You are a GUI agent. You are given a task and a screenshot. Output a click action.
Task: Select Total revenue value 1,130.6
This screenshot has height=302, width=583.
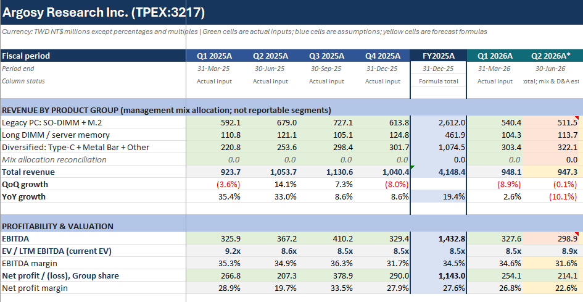(326, 172)
